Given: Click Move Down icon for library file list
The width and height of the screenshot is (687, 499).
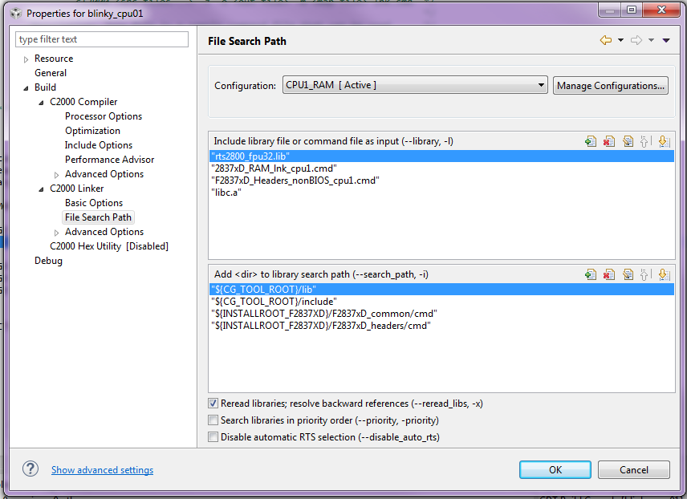Looking at the screenshot, I should coord(663,141).
